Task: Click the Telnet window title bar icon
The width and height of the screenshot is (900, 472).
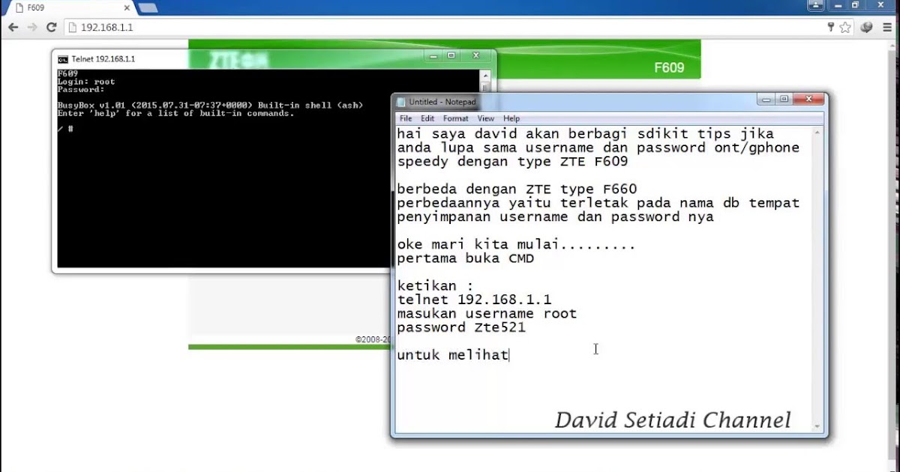Action: click(x=64, y=58)
